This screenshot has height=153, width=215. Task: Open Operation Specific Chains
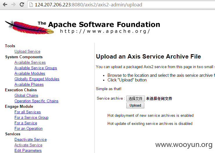click(x=37, y=101)
